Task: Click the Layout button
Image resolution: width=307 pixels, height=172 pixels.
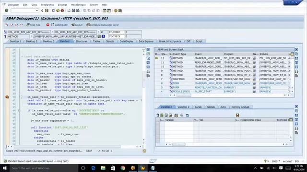Action: tap(77, 25)
